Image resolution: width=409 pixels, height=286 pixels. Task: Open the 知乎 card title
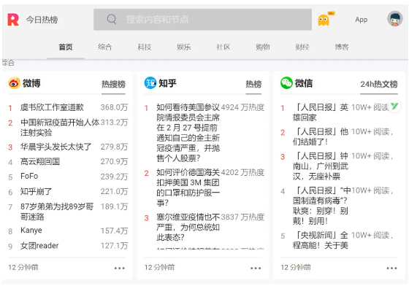pos(167,83)
